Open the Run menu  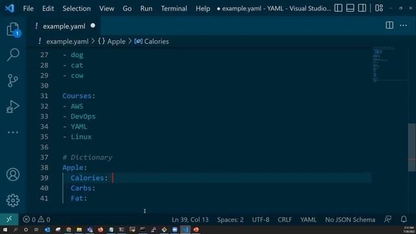tap(146, 8)
